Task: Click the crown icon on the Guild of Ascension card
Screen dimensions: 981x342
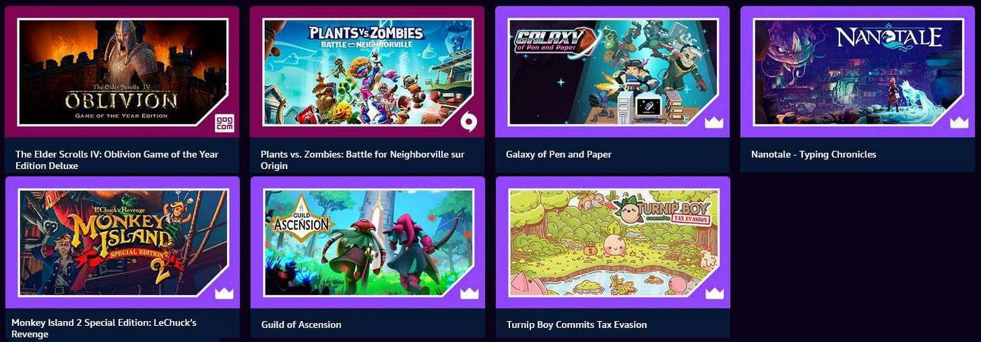Action: tap(469, 293)
